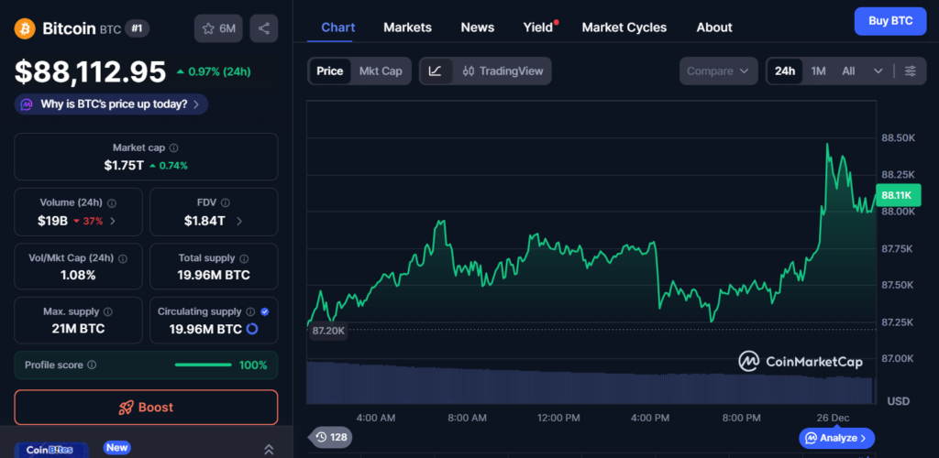Image resolution: width=939 pixels, height=458 pixels.
Task: Open the Compare dropdown
Action: point(718,71)
